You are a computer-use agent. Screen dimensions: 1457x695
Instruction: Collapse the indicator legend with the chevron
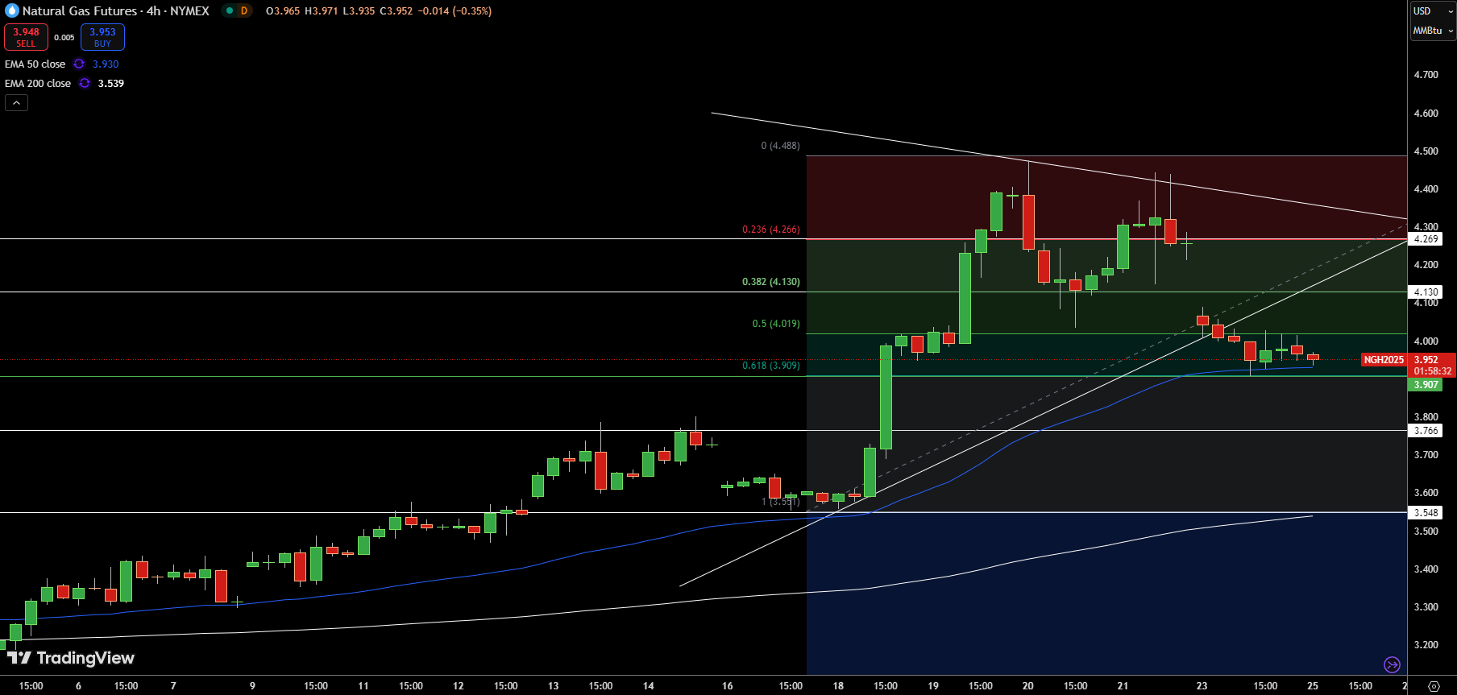tap(16, 103)
